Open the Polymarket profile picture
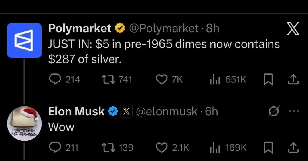This screenshot has height=161, width=308. 24,40
